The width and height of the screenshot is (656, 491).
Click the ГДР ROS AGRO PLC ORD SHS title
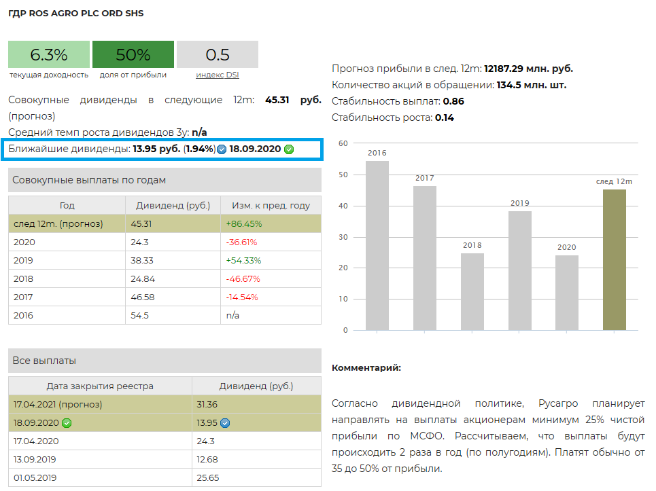(75, 14)
